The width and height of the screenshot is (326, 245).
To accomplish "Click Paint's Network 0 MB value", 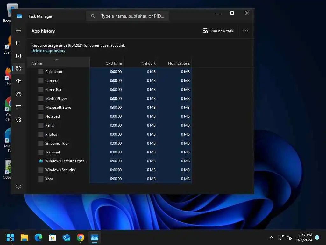I will (x=151, y=125).
